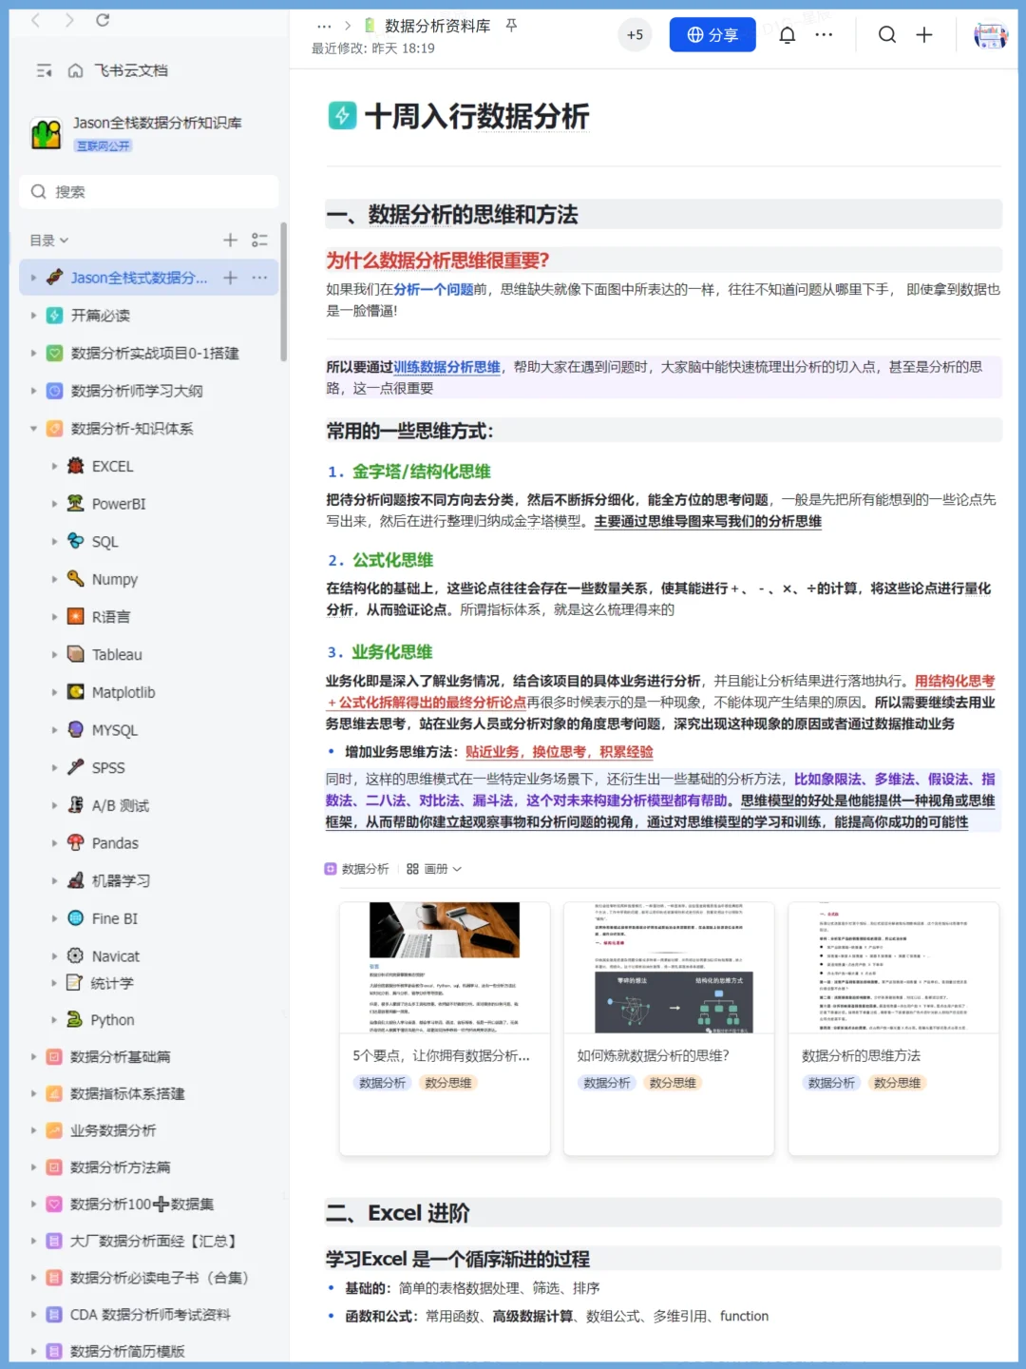
Task: Open the R语言 page
Action: 110,617
